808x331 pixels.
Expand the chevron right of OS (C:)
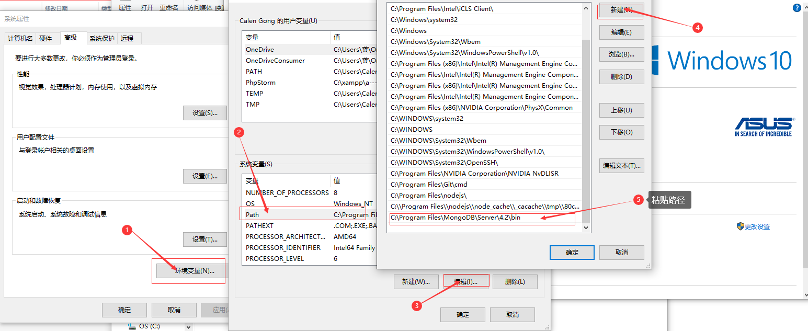pyautogui.click(x=189, y=326)
